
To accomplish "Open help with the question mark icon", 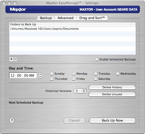I will click(x=12, y=121).
